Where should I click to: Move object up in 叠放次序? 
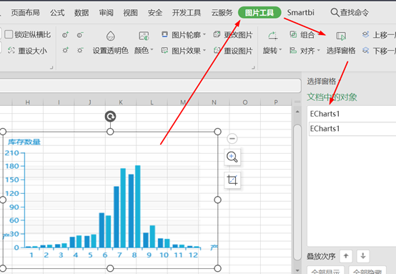(x=346, y=256)
